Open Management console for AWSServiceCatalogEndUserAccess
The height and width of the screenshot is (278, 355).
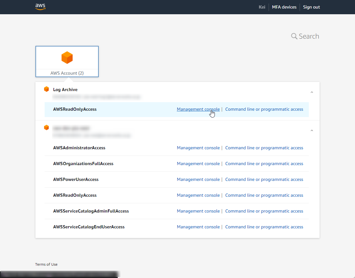click(198, 227)
